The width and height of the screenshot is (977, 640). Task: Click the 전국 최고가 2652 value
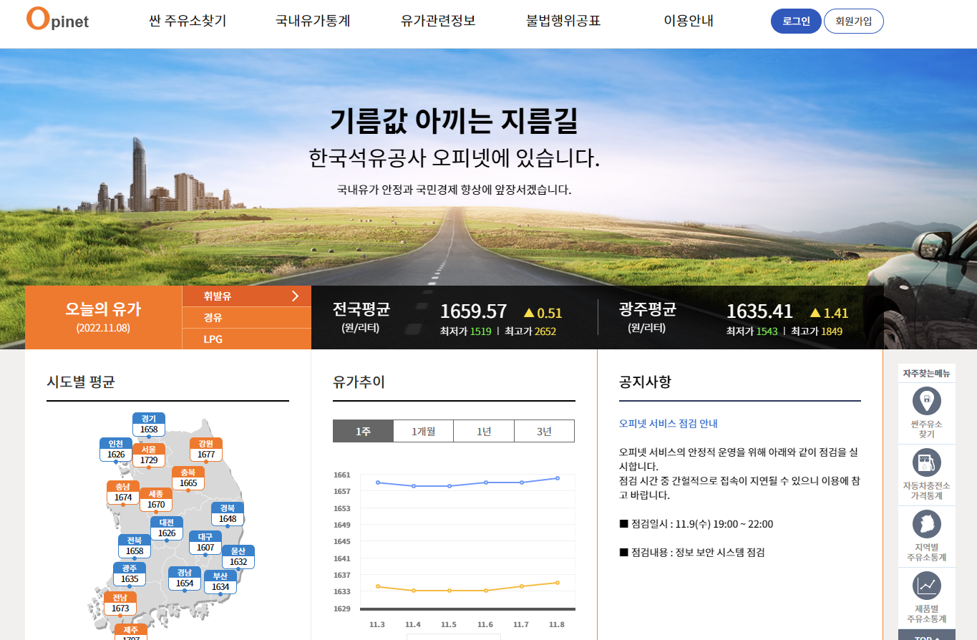click(545, 331)
